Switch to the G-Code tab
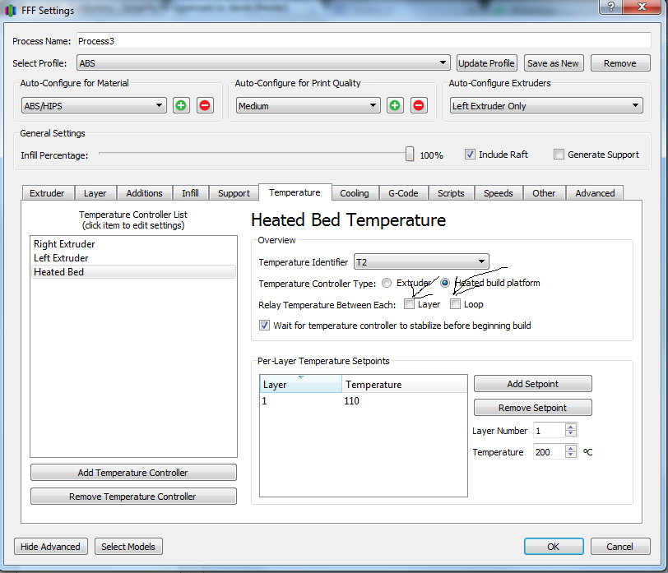 [403, 193]
